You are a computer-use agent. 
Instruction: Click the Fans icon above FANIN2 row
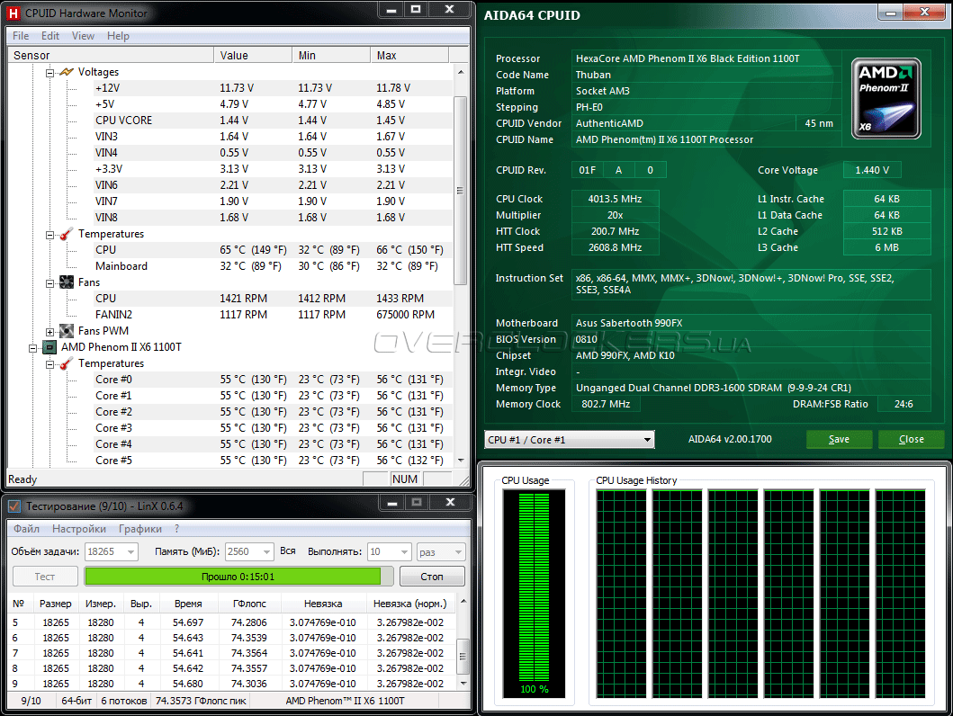66,282
